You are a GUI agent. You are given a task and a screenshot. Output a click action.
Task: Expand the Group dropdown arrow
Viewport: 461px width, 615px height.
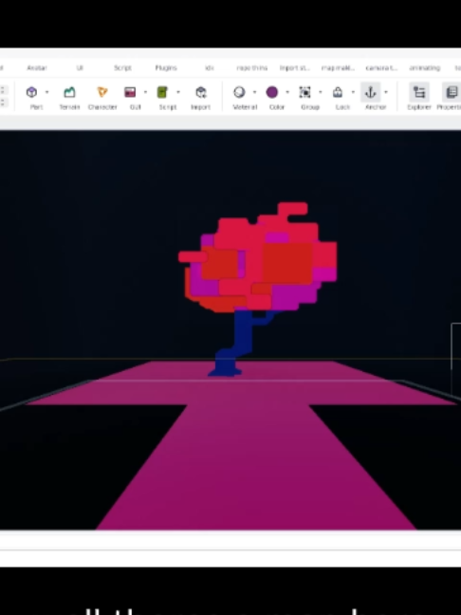click(x=321, y=92)
